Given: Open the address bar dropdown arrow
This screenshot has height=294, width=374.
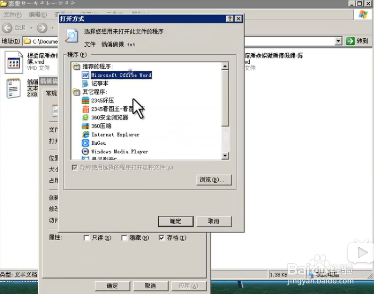Looking at the screenshot, I should pos(338,41).
